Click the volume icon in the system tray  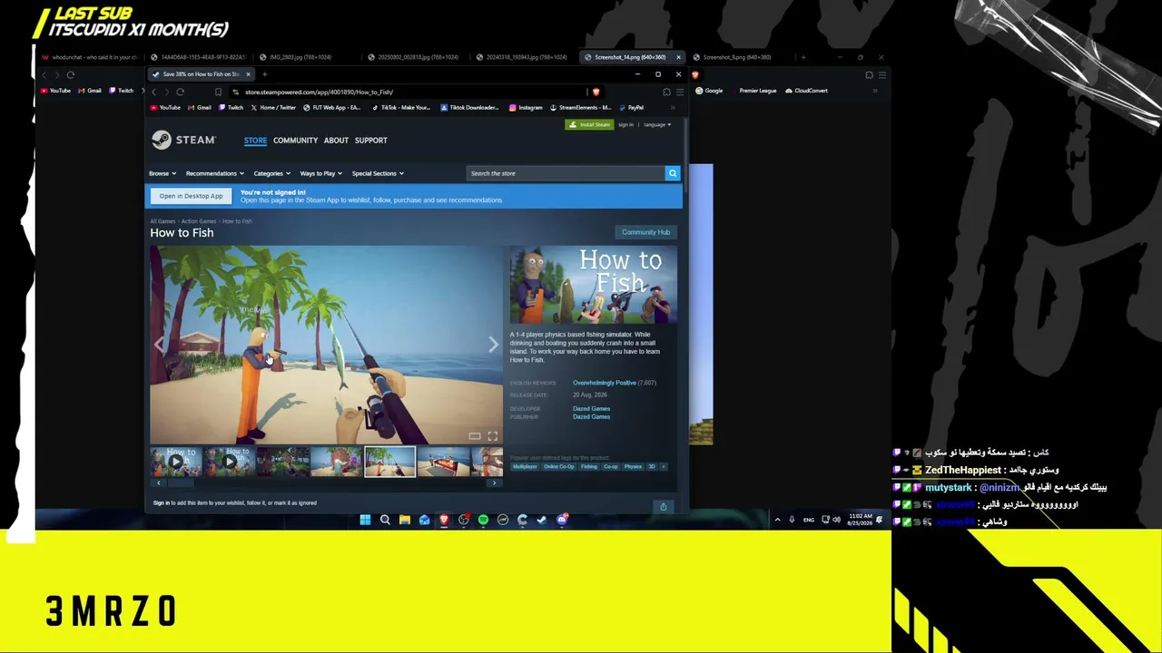[837, 520]
